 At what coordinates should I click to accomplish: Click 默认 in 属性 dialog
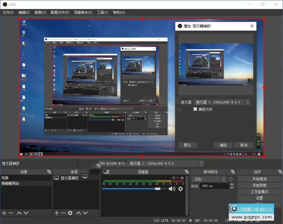coord(188,145)
